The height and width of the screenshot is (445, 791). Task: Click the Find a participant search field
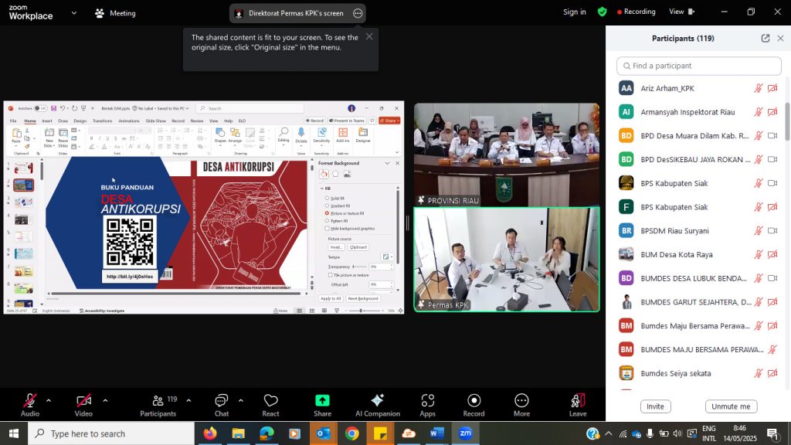[x=699, y=66]
